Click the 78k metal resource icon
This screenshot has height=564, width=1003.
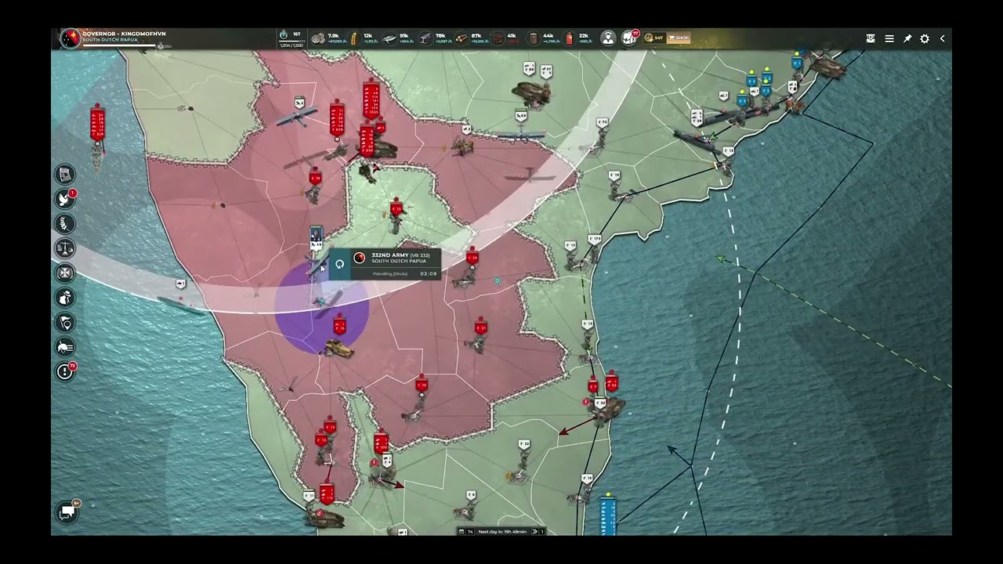click(425, 38)
